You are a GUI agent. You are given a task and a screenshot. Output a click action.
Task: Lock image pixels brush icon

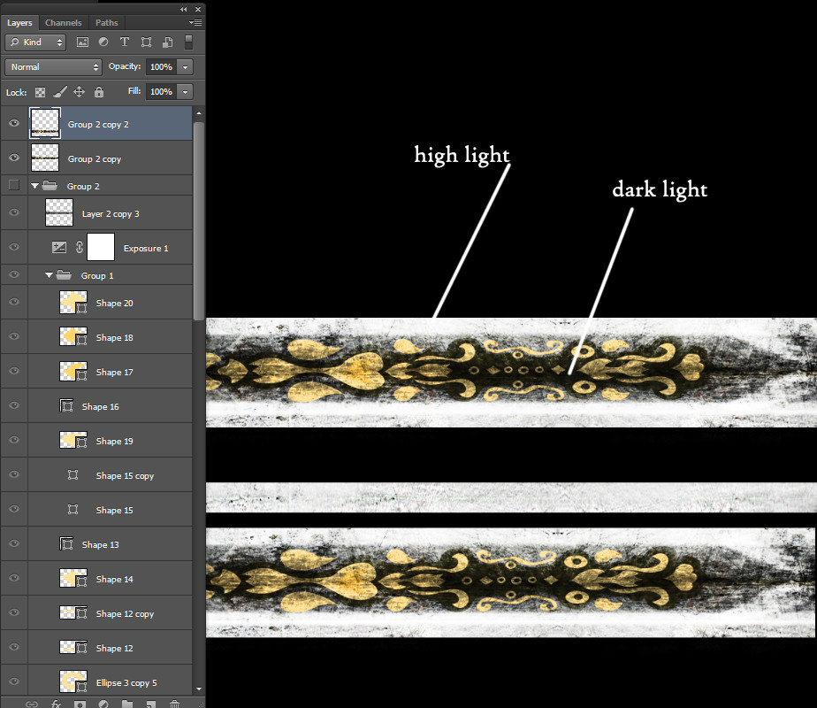[x=60, y=92]
